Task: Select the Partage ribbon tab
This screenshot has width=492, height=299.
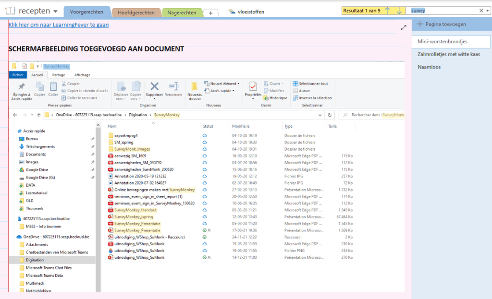Action: click(x=59, y=75)
